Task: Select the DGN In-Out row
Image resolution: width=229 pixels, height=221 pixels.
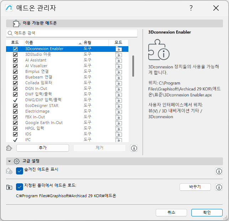Action: 67,88
